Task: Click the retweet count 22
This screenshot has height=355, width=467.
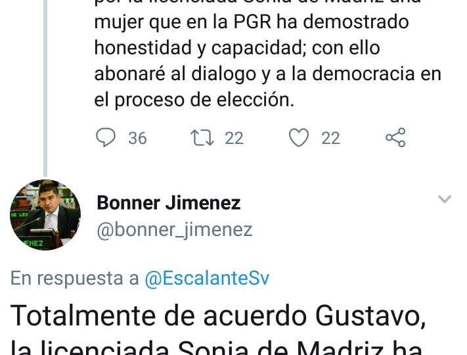Action: [234, 138]
